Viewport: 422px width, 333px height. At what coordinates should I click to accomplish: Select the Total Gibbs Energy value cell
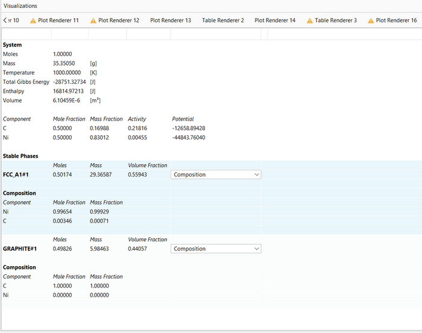point(70,82)
